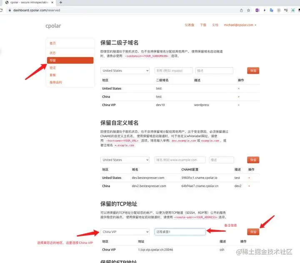
Task: Click dev.bestexpresser.com domain text
Action: point(148,178)
